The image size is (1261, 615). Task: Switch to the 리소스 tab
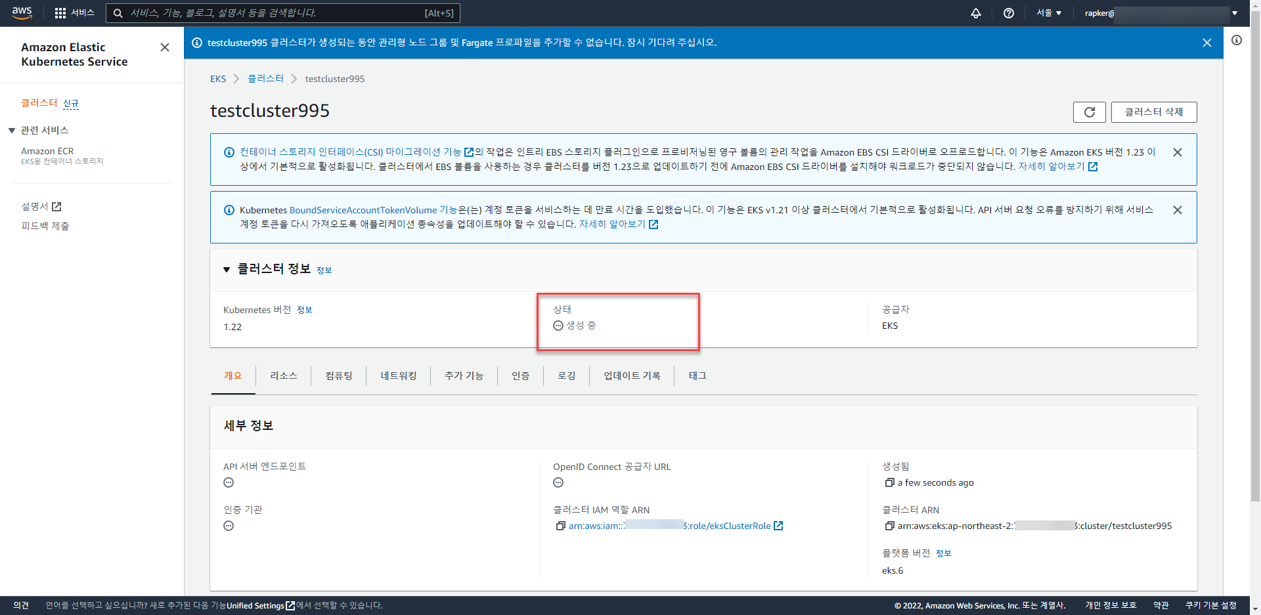(x=284, y=376)
